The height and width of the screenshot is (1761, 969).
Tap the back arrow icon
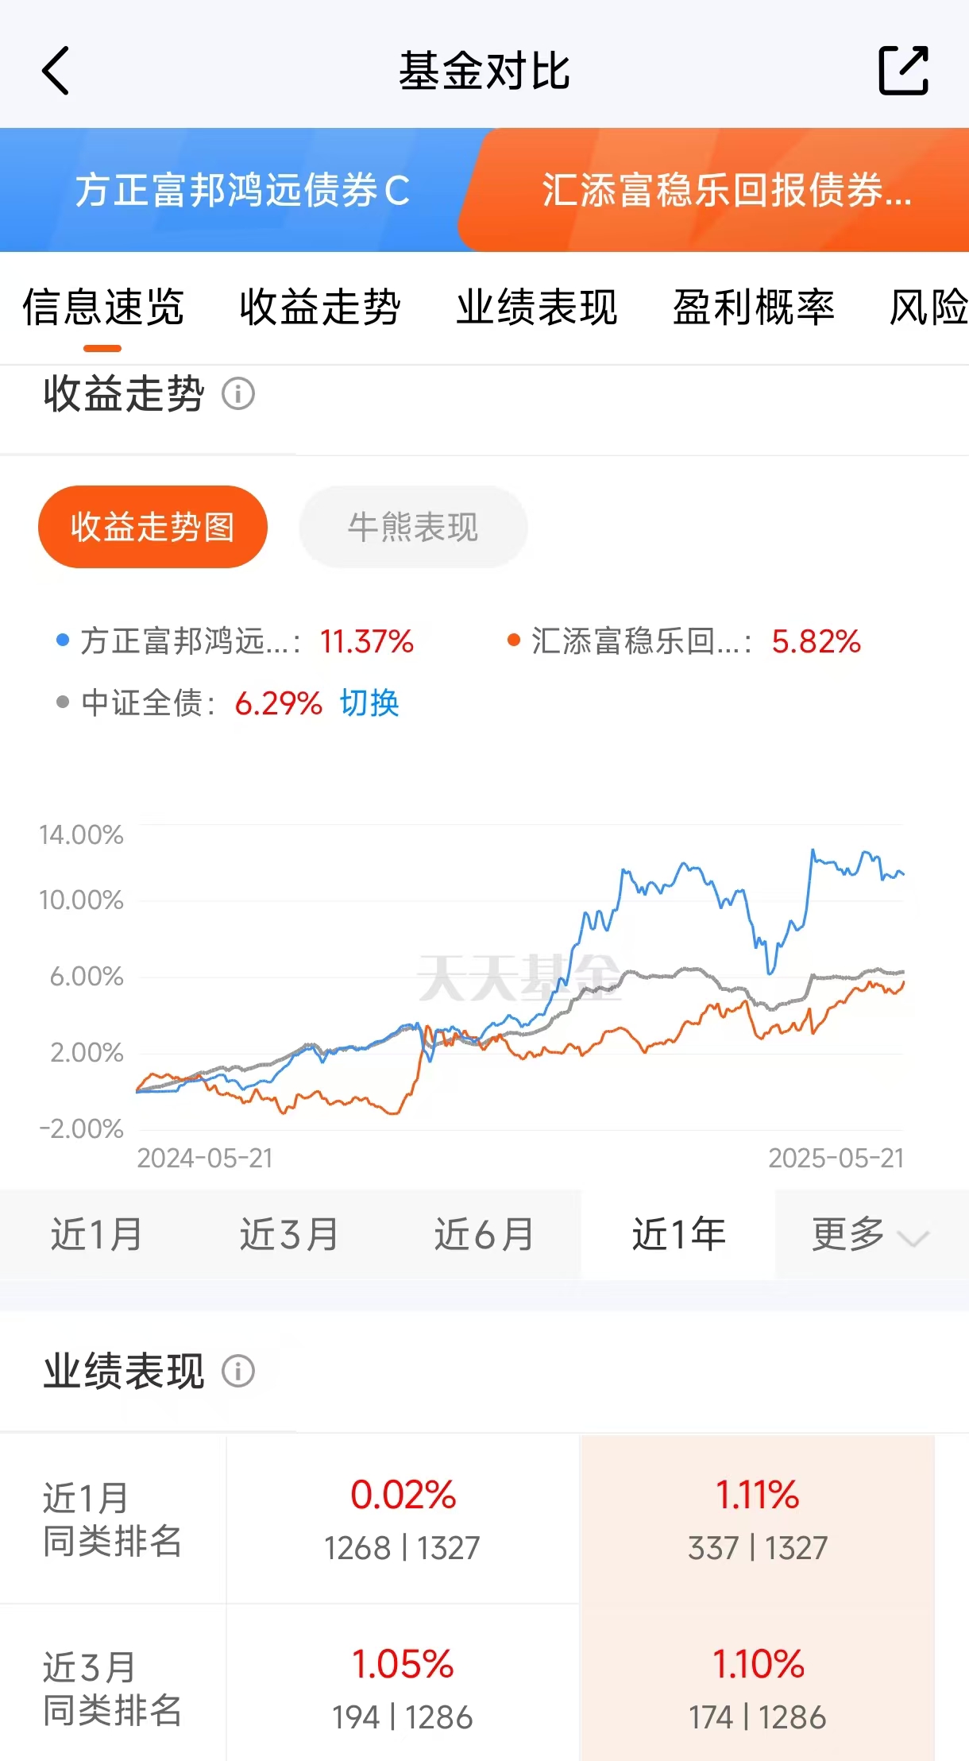[x=56, y=71]
